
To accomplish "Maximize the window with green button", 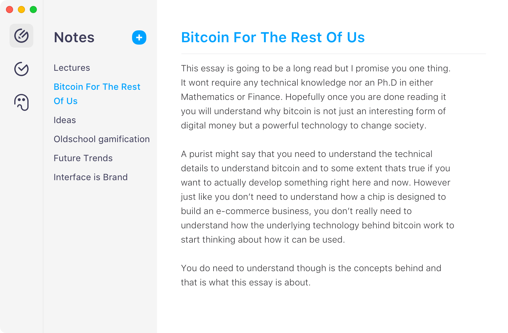I will (33, 10).
